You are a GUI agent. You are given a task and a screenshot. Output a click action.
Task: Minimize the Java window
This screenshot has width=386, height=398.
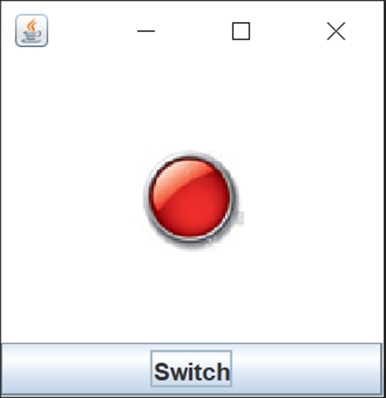pos(146,31)
